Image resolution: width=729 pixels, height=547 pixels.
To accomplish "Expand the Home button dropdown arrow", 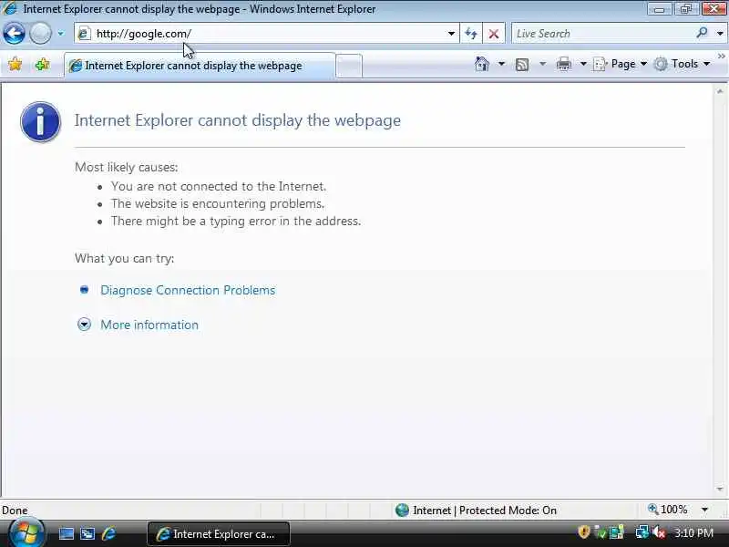I will tap(501, 64).
